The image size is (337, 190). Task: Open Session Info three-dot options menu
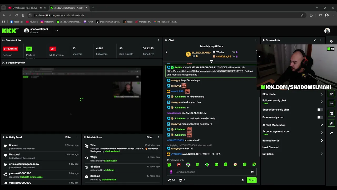coord(158,40)
